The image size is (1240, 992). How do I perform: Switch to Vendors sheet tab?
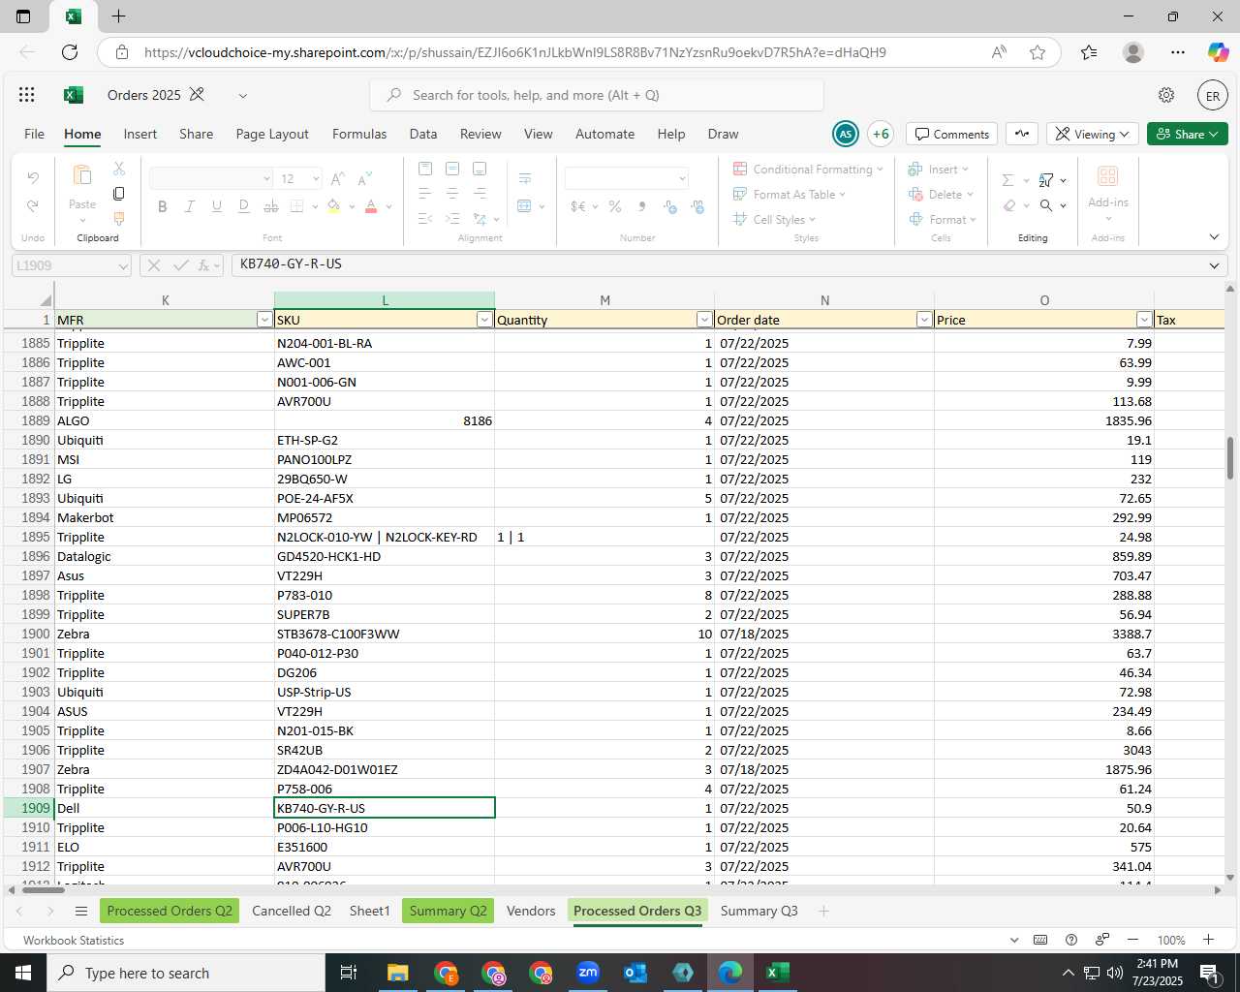(x=531, y=911)
